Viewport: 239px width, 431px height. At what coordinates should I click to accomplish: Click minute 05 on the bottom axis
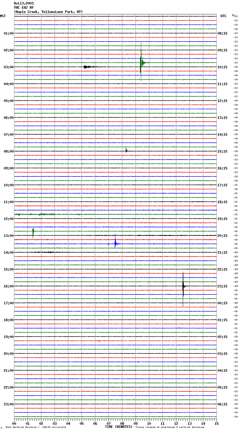coord(82,423)
